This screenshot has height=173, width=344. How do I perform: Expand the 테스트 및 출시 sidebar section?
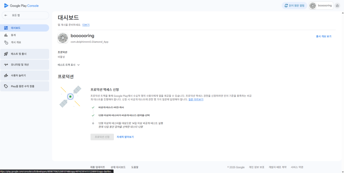click(x=25, y=54)
